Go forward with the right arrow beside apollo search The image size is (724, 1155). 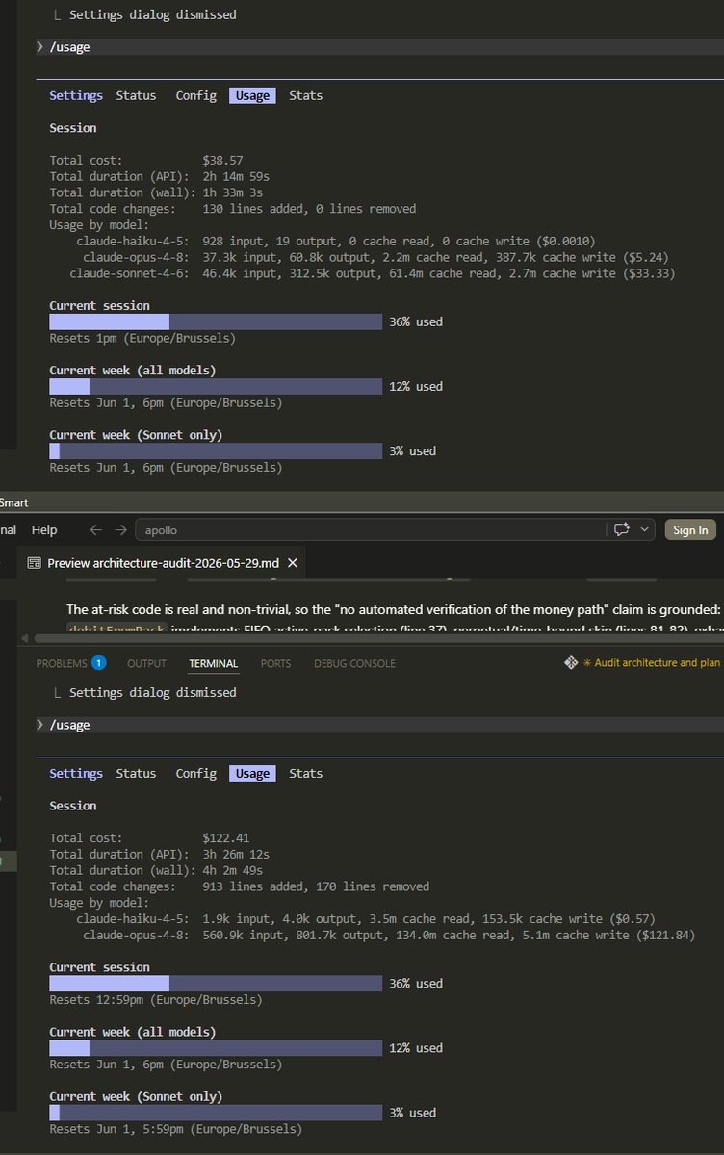point(120,530)
